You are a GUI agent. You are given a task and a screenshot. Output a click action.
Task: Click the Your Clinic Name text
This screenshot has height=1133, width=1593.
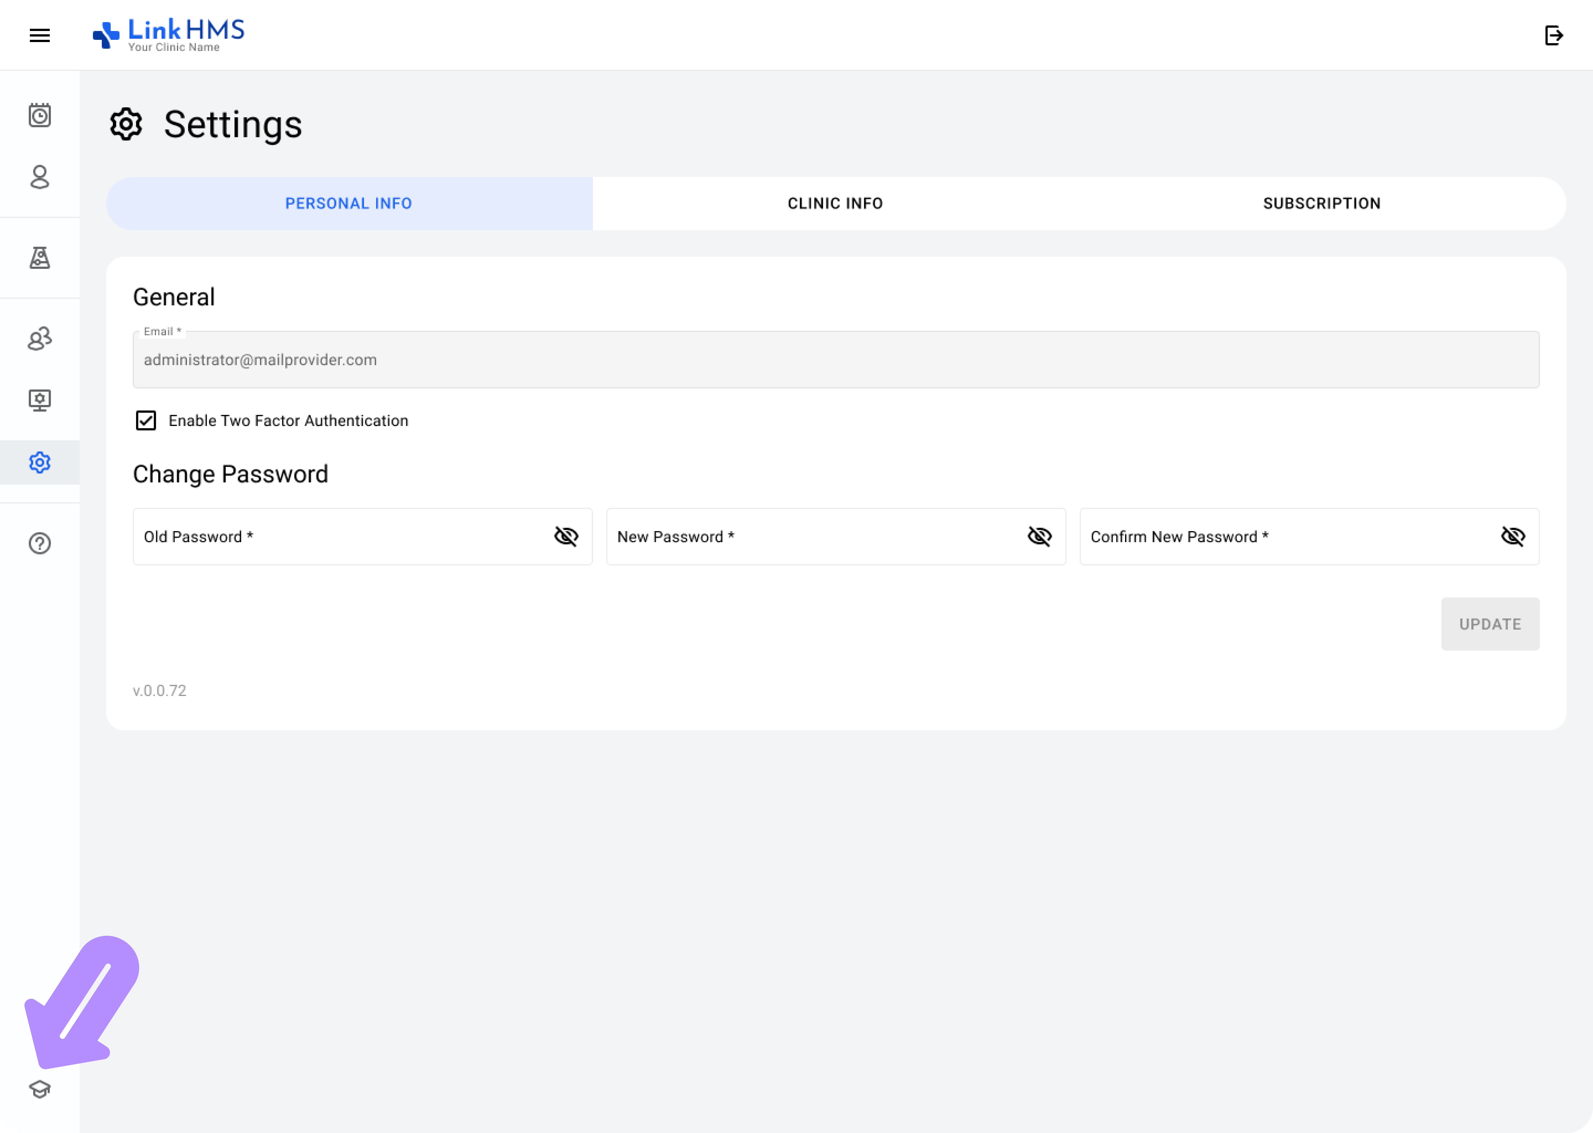coord(174,48)
